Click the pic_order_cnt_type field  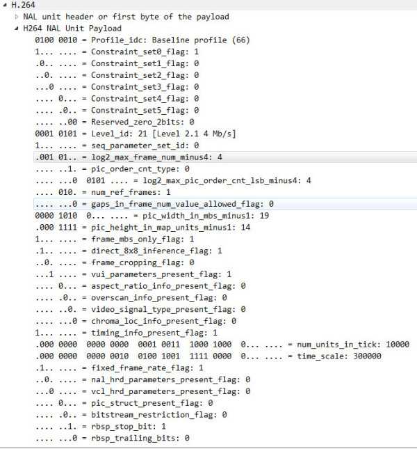112,169
